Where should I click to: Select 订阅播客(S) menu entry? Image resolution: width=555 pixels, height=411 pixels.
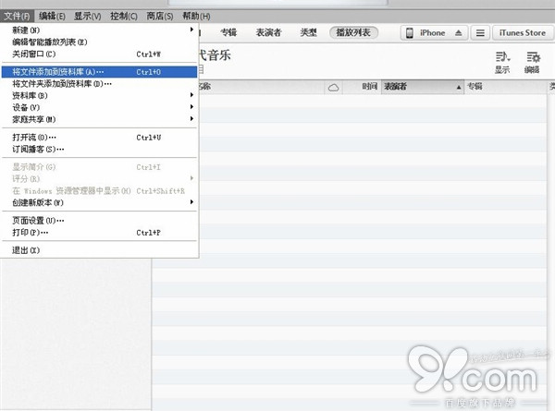point(99,149)
